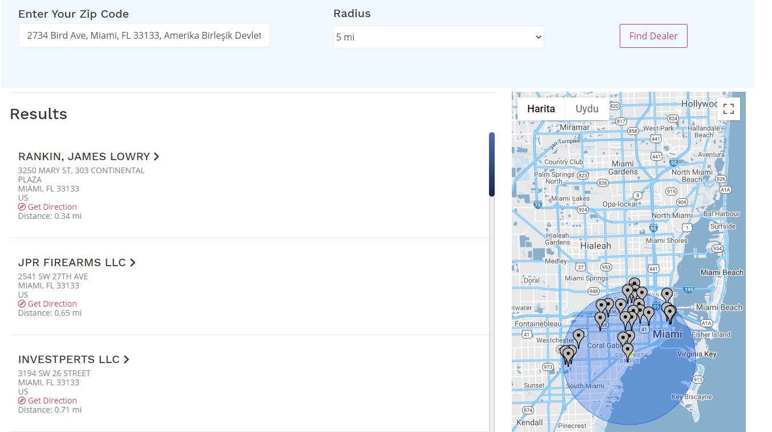Click the chevron next to RANKIN, JAMES LOWRY
Screen dimensions: 772x432
click(x=156, y=157)
